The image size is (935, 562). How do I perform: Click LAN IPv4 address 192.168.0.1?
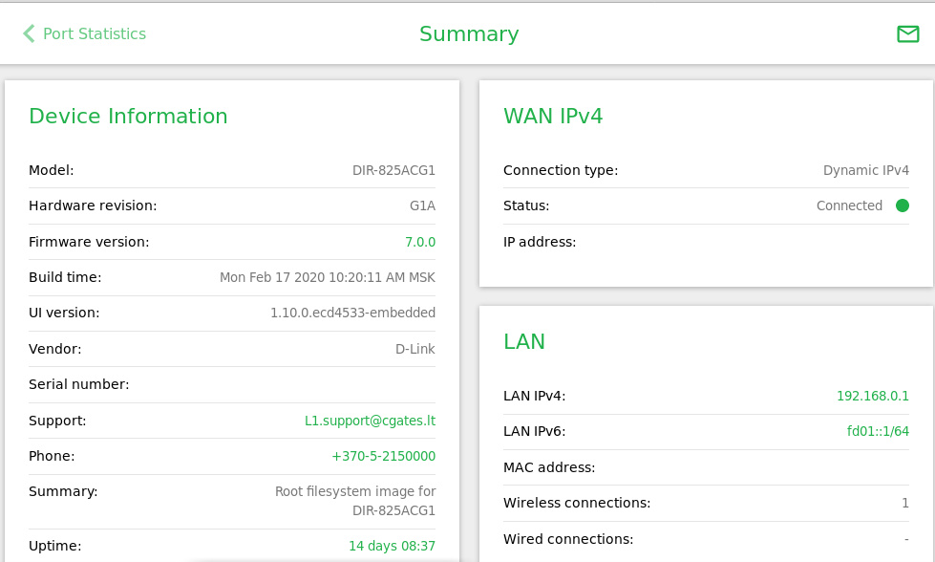point(872,396)
